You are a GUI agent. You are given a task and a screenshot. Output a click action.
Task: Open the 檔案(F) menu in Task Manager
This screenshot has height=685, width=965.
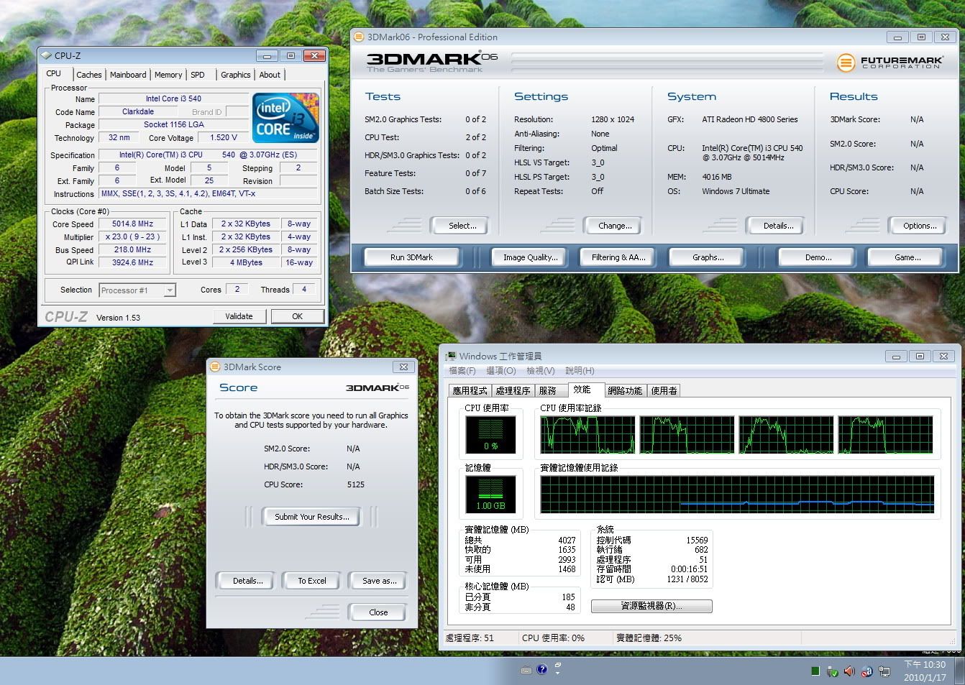(x=462, y=371)
